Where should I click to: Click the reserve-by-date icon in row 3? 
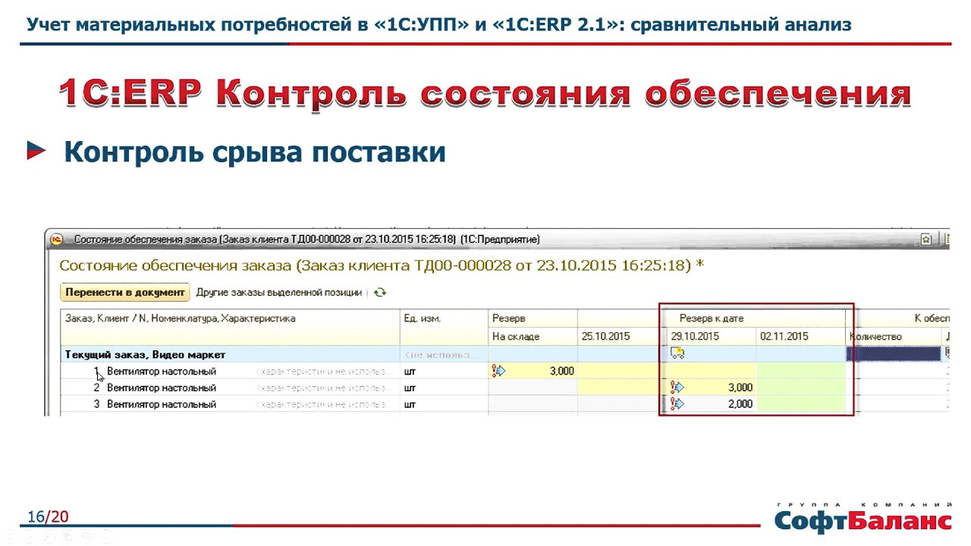(677, 404)
